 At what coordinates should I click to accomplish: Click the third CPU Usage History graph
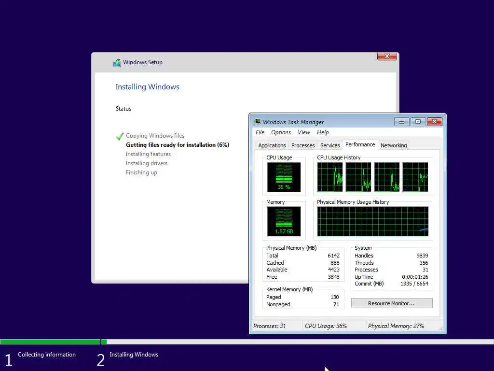[387, 177]
